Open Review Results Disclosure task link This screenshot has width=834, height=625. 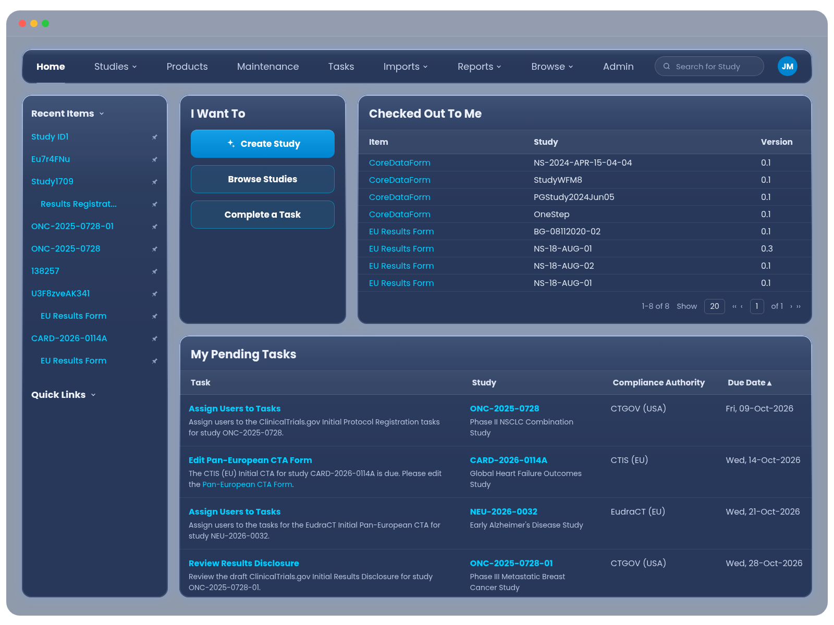(244, 564)
